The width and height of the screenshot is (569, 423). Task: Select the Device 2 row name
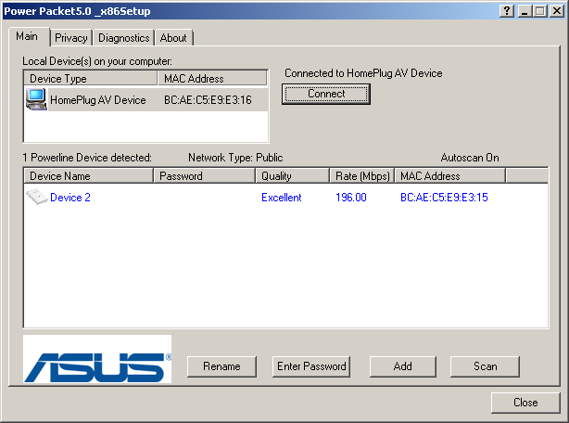(70, 198)
